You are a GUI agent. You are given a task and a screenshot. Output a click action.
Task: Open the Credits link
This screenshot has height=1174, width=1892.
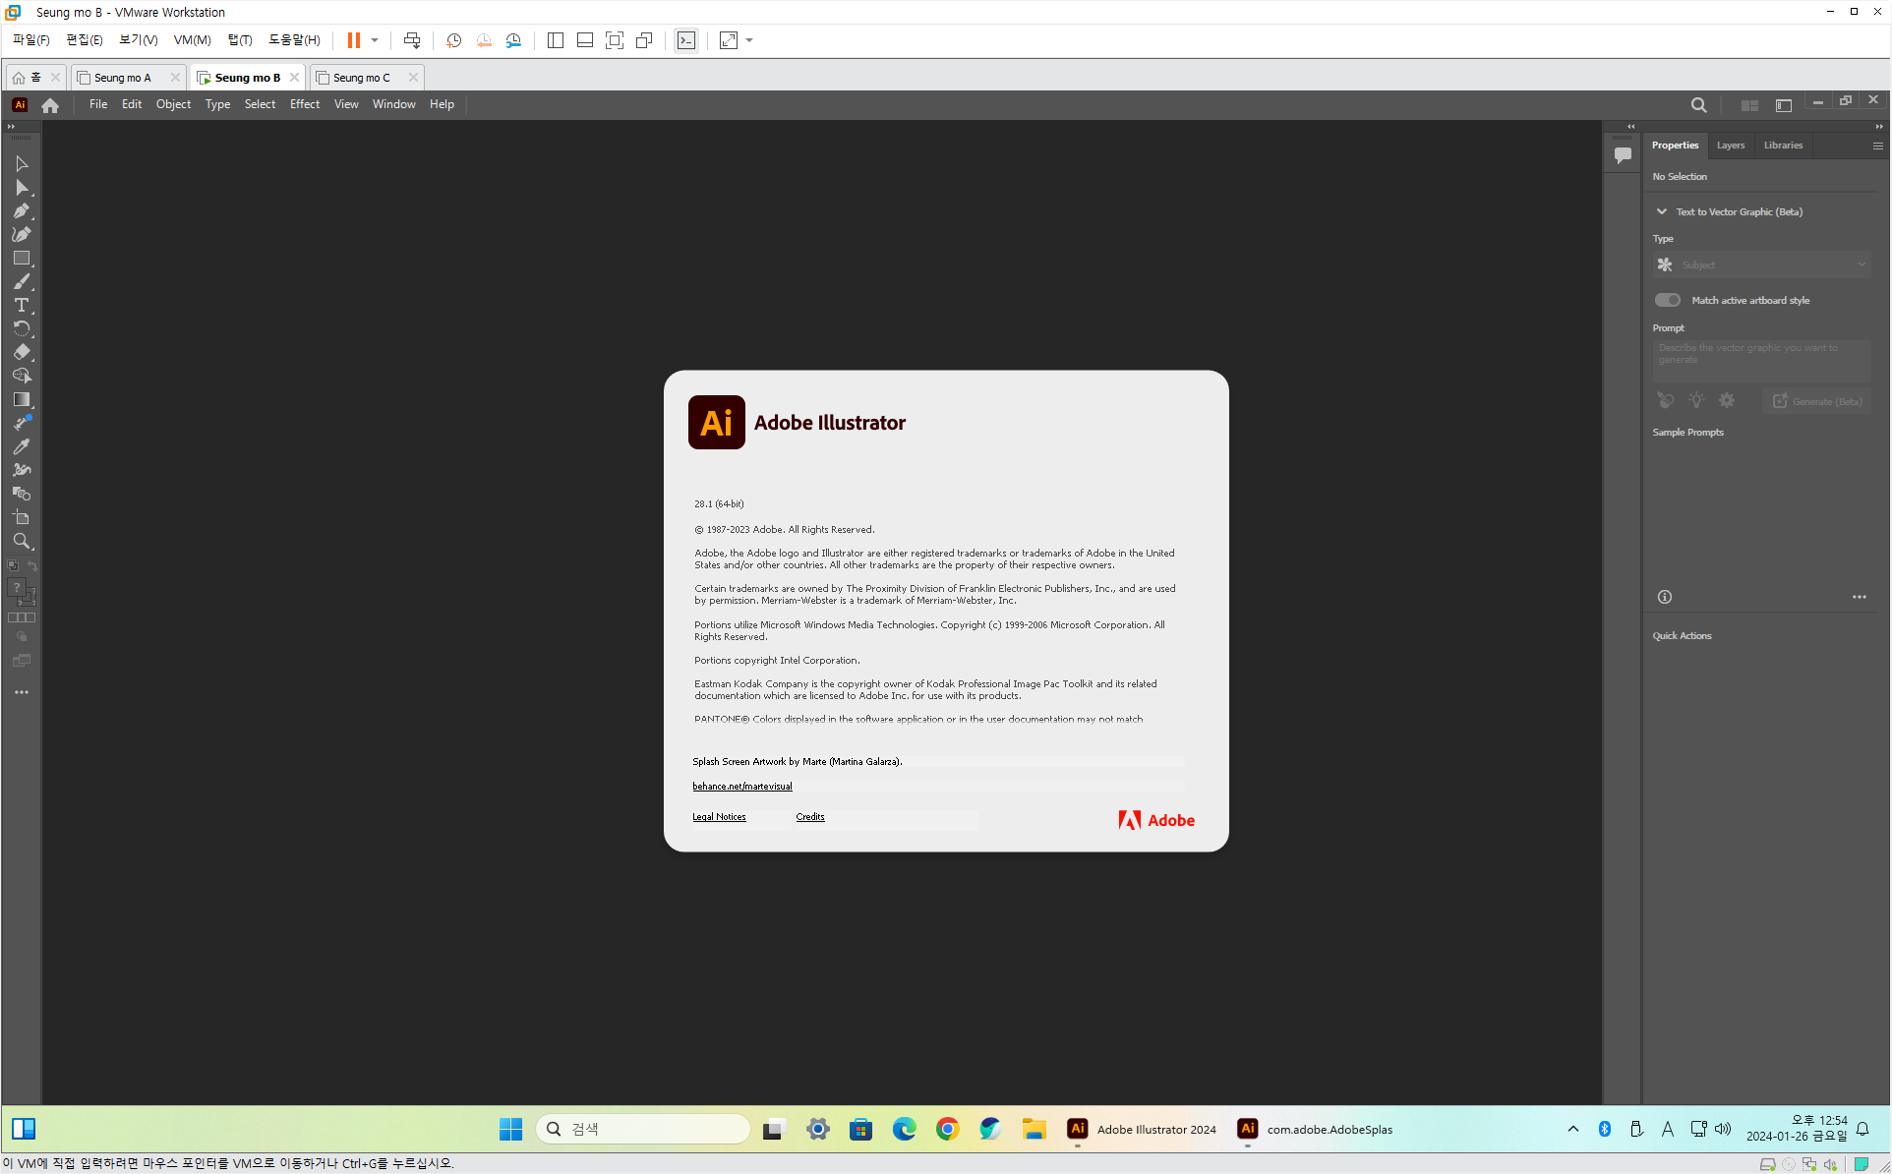click(809, 817)
